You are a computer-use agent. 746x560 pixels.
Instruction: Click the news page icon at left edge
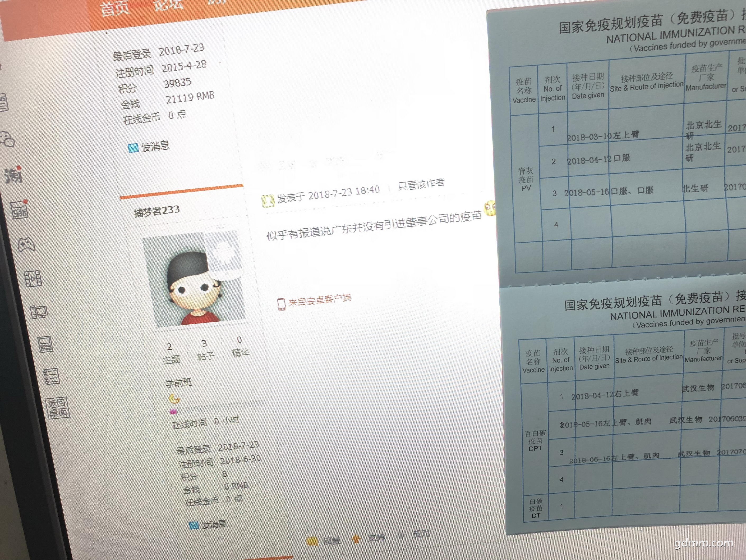[x=3, y=103]
